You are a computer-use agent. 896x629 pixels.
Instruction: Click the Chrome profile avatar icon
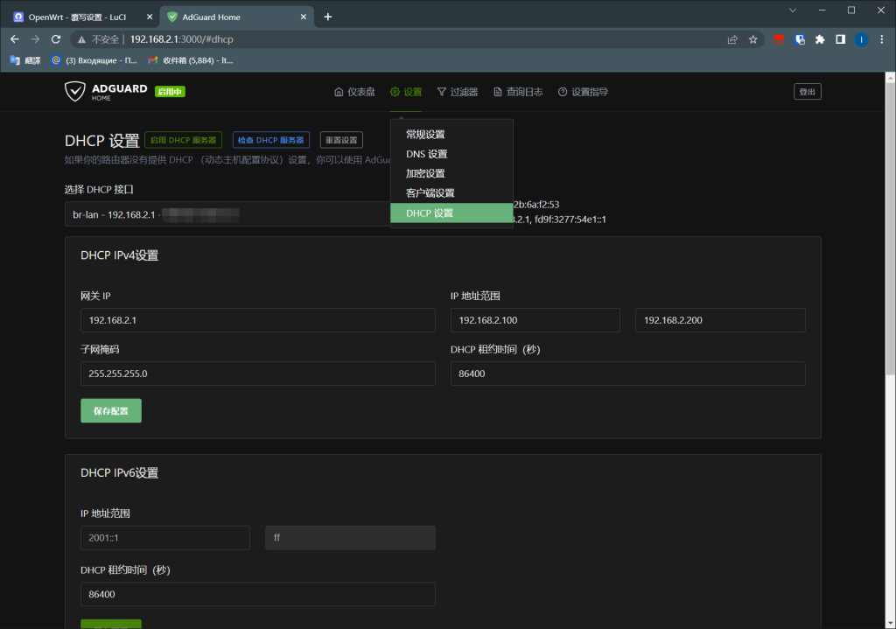(860, 38)
